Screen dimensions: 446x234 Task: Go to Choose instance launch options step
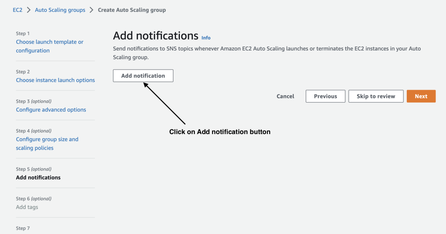coord(55,80)
